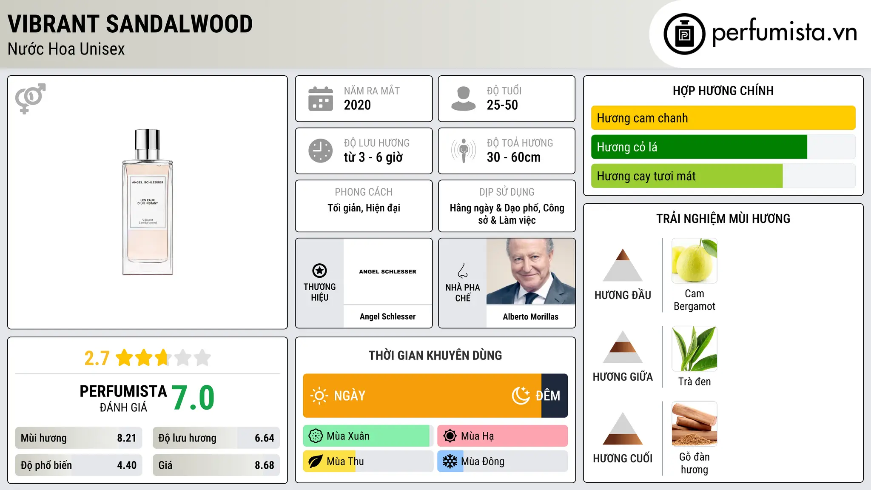Click the HƯƠNG CUỐI label
This screenshot has width=871, height=490.
[623, 459]
